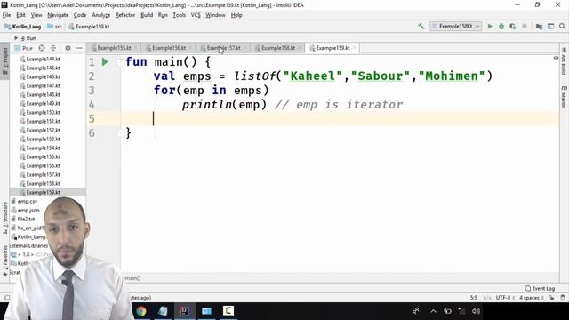Viewport: 569px width, 320px height.
Task: Open the Ant Build side tab
Action: point(564,60)
